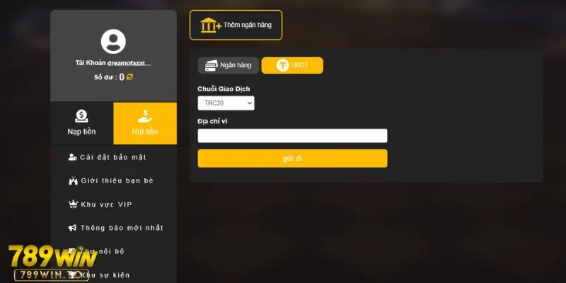Open Thông báo mới nhất menu item
The width and height of the screenshot is (566, 283).
[113, 228]
